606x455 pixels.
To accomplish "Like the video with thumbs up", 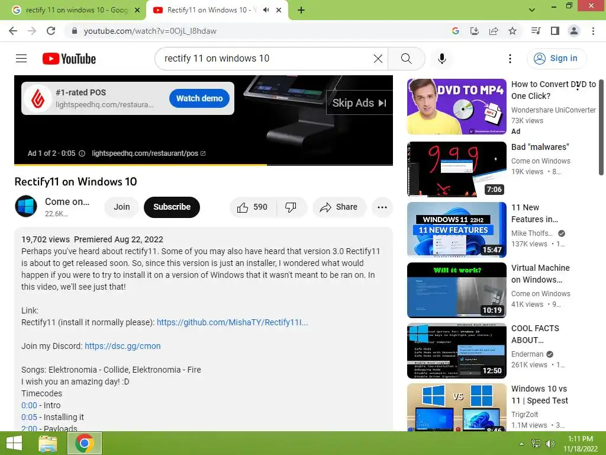I will click(x=252, y=207).
